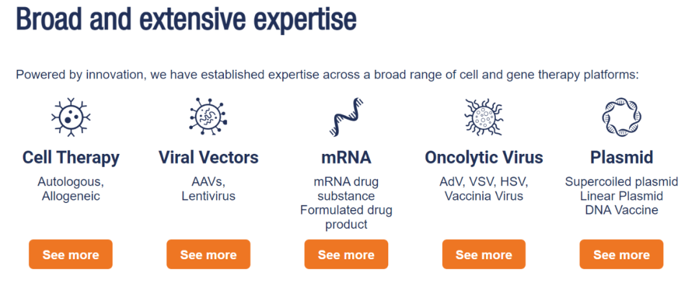699x287 pixels.
Task: Click the Plasmid heading
Action: [621, 157]
